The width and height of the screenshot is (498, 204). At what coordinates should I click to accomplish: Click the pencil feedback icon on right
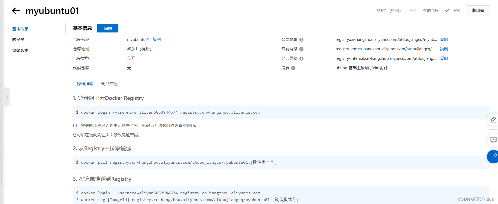[493, 120]
